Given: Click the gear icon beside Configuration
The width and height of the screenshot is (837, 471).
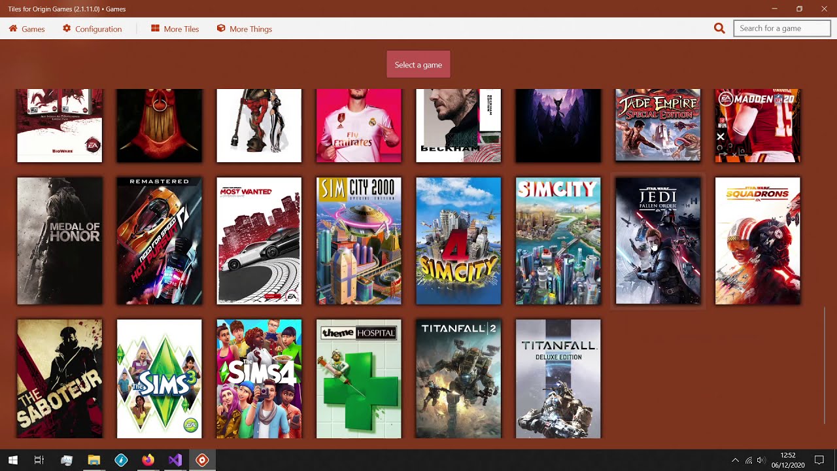Looking at the screenshot, I should [x=67, y=29].
